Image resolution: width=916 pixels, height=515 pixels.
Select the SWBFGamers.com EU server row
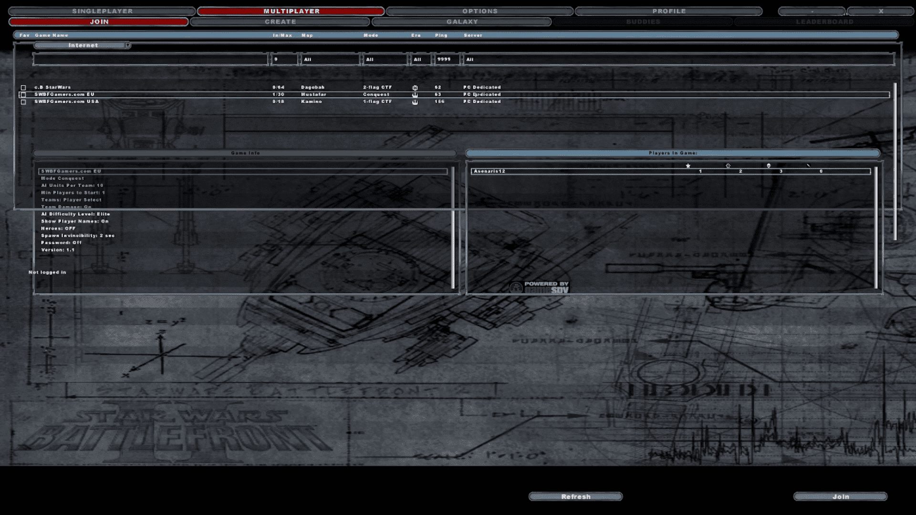pyautogui.click(x=454, y=95)
